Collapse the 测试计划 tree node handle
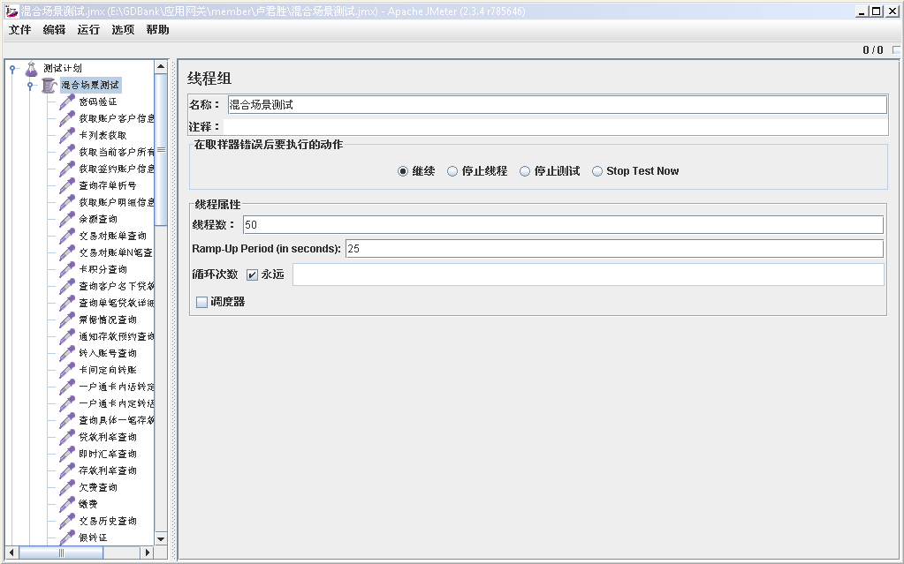Screen dimensions: 904x564 tap(12, 69)
